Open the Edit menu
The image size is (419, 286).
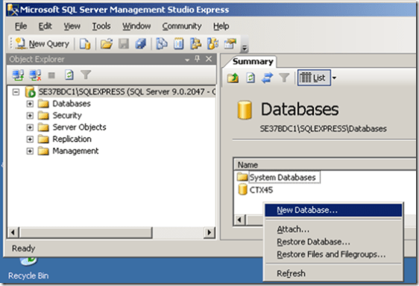45,26
